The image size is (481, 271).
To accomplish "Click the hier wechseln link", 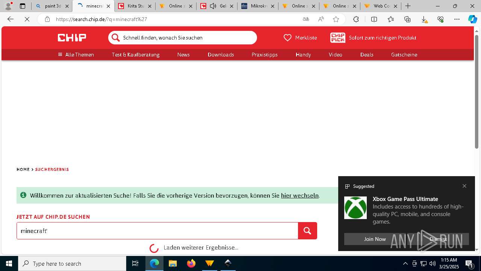I will click(x=300, y=195).
